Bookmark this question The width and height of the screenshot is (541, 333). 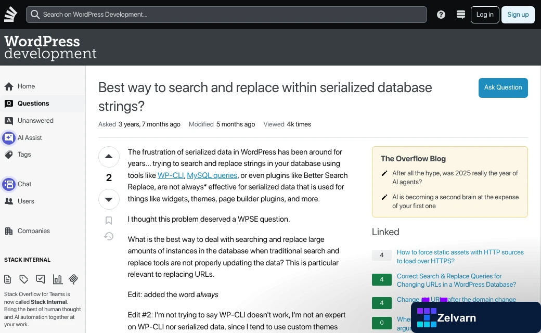(109, 221)
